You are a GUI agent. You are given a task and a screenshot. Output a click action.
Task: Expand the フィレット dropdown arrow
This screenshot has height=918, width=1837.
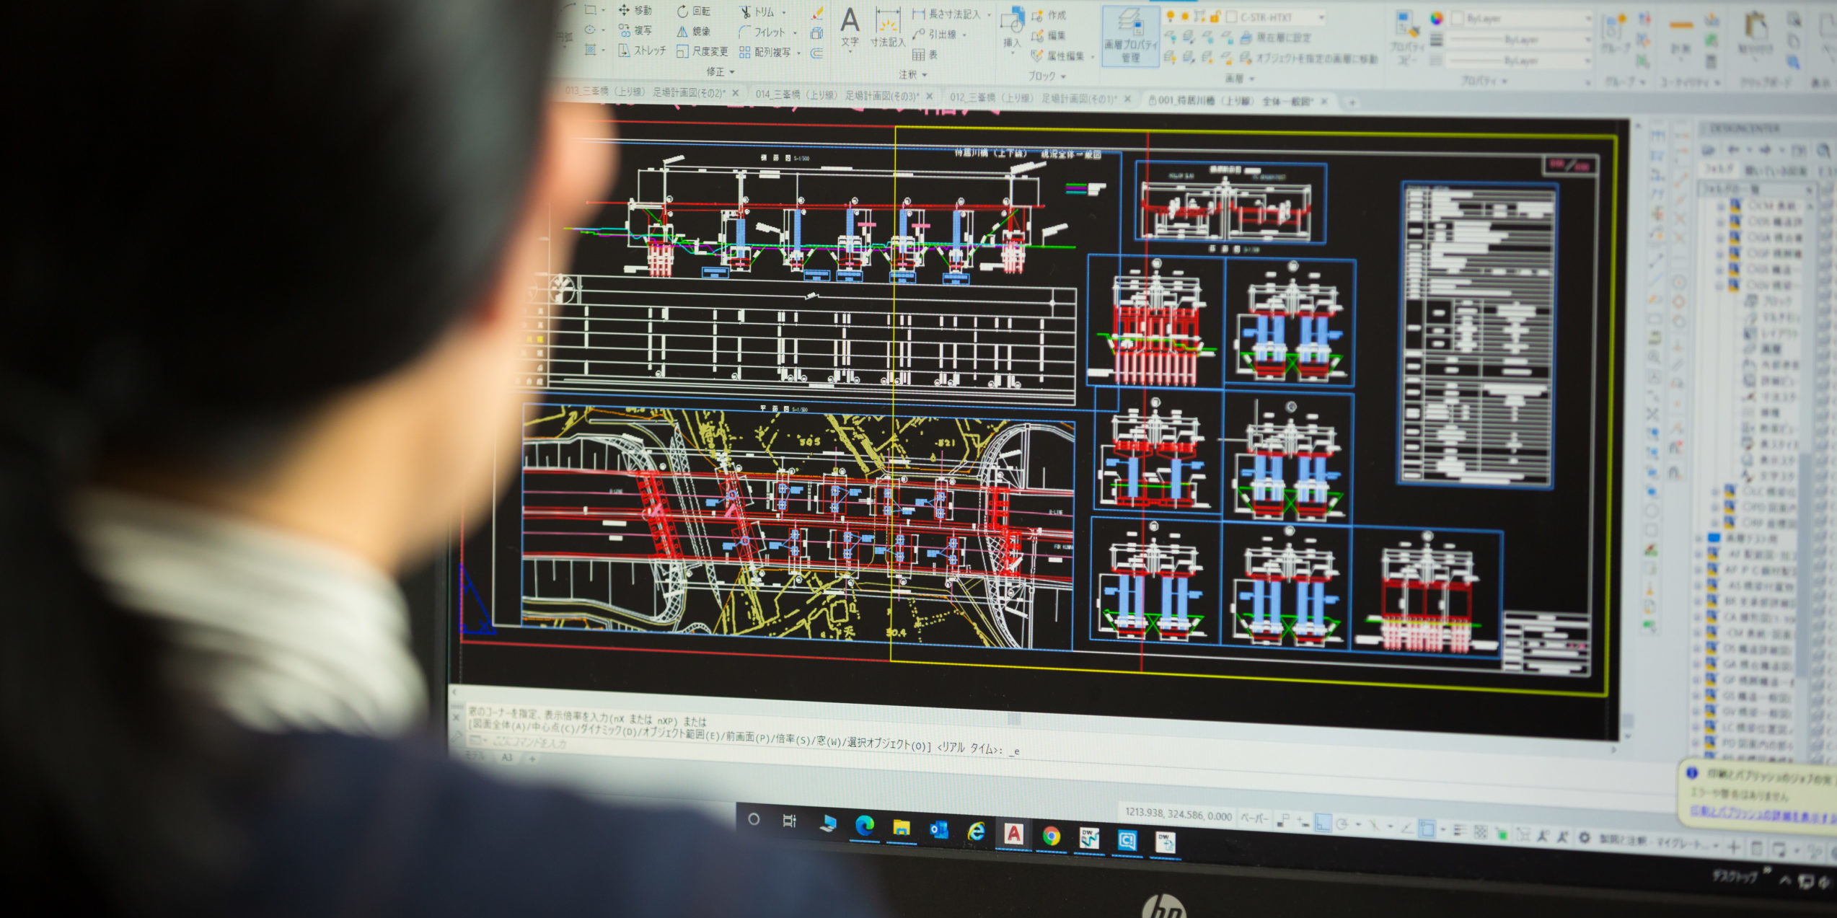[796, 33]
